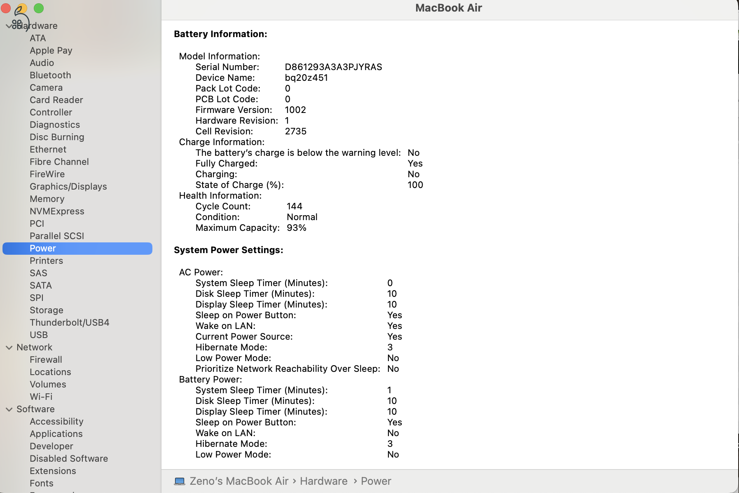Select Thunderbolt/USB4 in the sidebar
739x493 pixels.
[70, 322]
